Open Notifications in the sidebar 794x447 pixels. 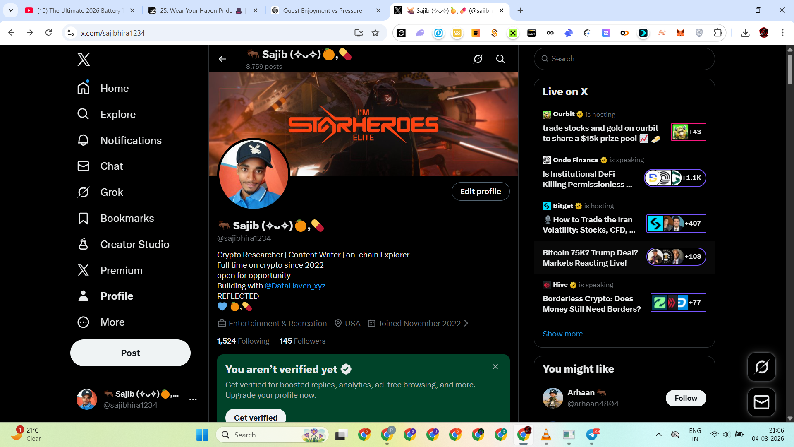(120, 140)
